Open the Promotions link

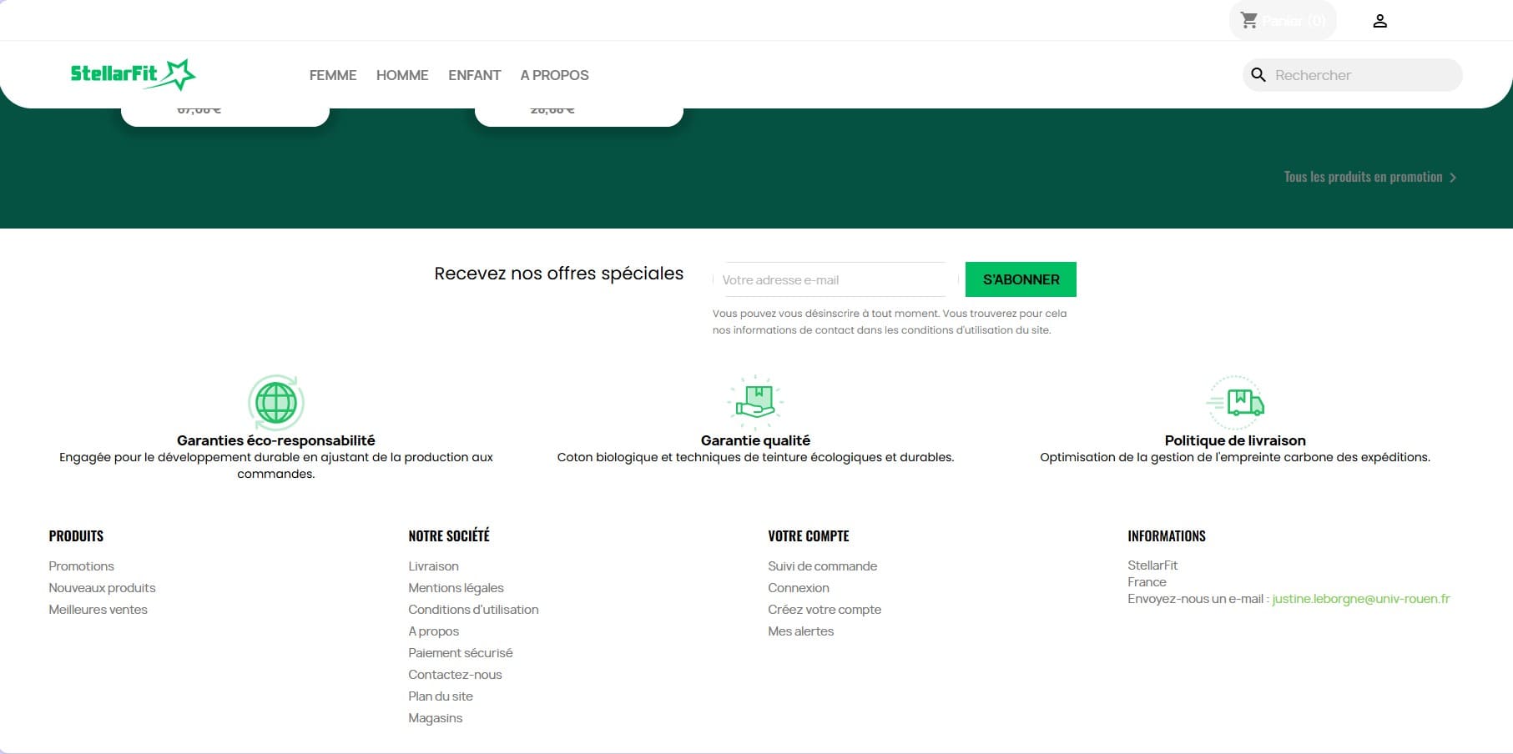pyautogui.click(x=81, y=565)
